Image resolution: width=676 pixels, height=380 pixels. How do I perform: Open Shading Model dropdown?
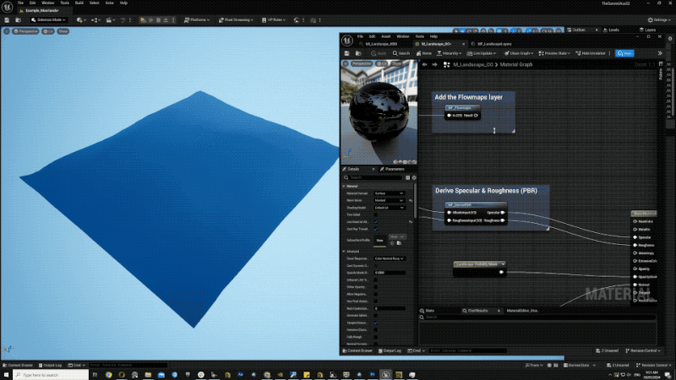tap(389, 208)
